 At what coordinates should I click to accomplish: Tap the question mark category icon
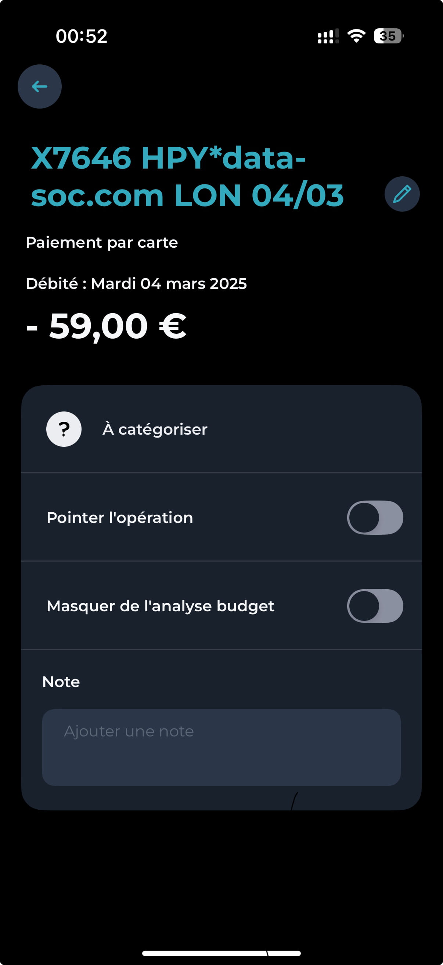(64, 429)
